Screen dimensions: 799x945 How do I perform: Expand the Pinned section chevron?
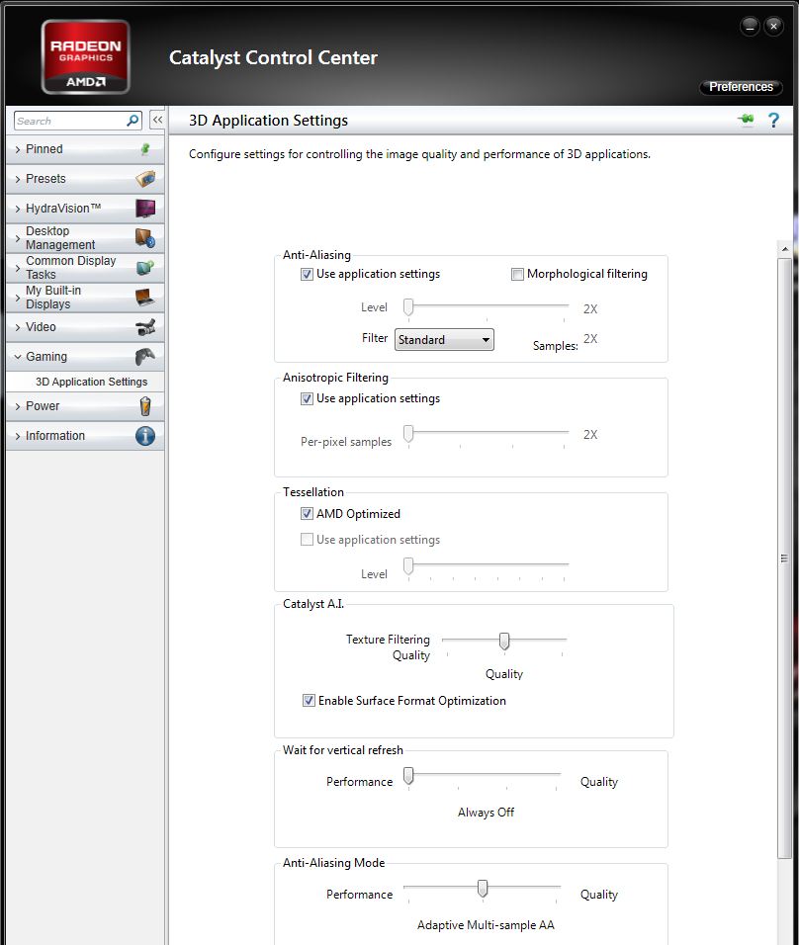pyautogui.click(x=18, y=149)
